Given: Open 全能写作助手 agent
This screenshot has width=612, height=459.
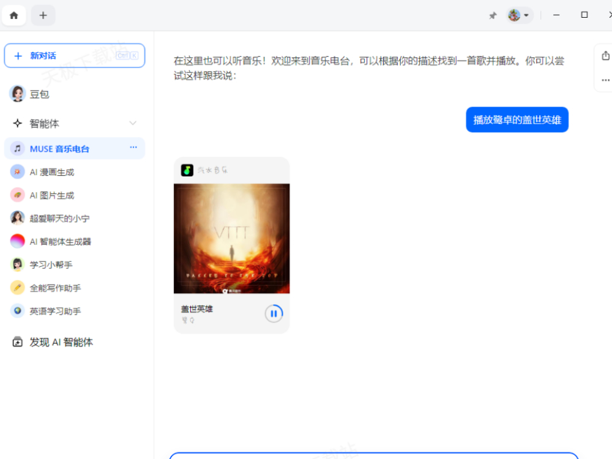Looking at the screenshot, I should coord(75,288).
